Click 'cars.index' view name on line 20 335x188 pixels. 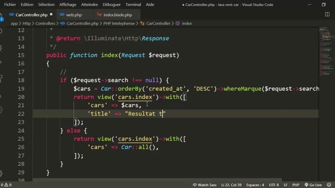(135, 97)
